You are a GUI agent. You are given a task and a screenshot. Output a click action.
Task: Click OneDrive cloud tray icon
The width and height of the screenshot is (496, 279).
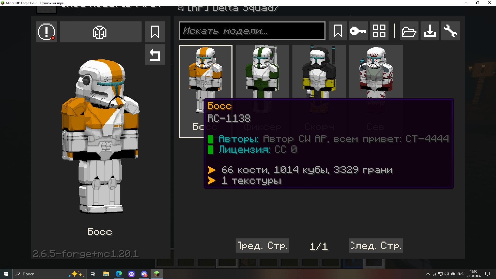tap(453, 274)
